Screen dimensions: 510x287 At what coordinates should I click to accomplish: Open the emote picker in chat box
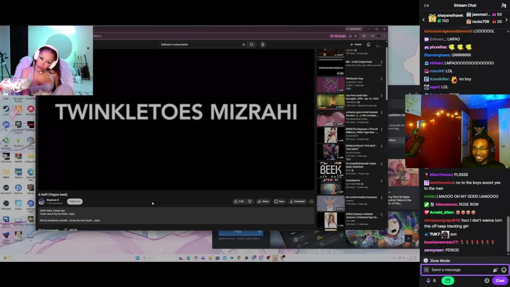[x=504, y=270]
